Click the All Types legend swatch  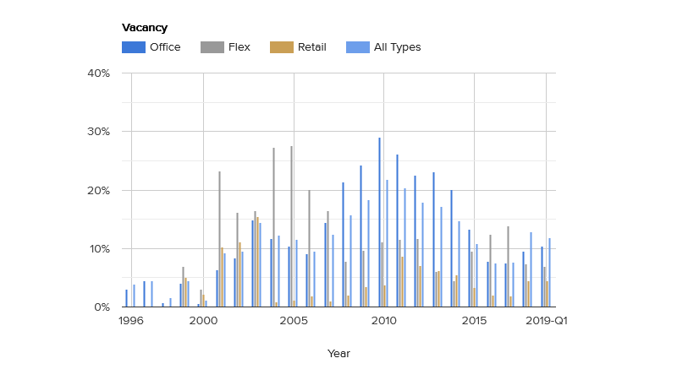(357, 47)
